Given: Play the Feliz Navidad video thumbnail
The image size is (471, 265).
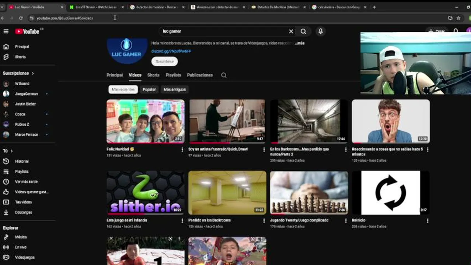Looking at the screenshot, I should click(x=146, y=121).
